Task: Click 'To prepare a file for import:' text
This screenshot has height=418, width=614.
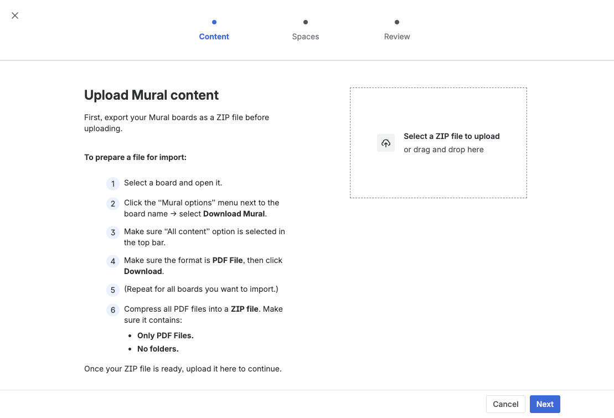Action: tap(135, 157)
